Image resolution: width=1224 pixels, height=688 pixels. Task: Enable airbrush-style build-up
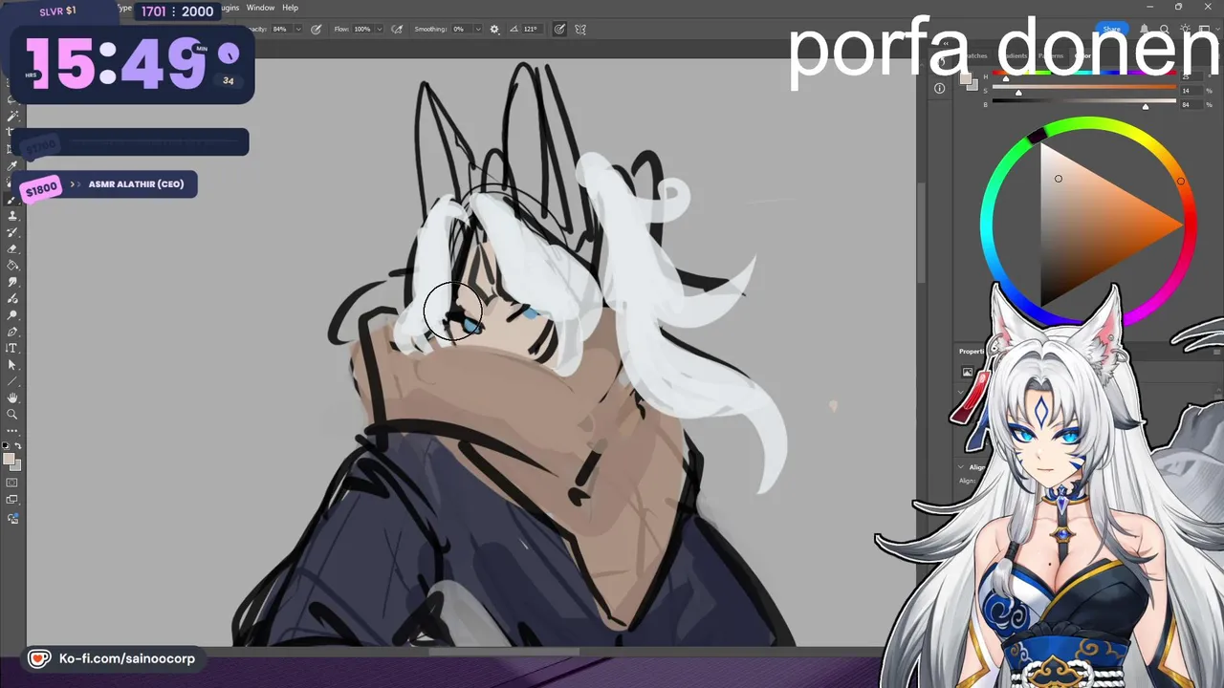tap(397, 30)
